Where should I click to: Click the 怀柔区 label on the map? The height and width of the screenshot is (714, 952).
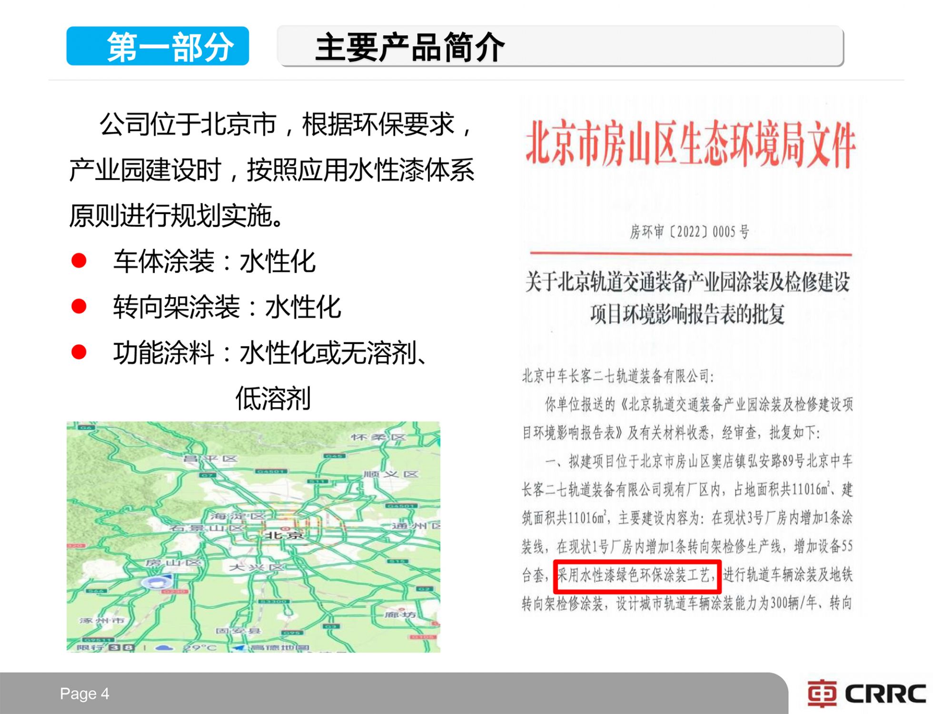[379, 437]
